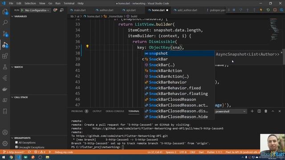Click the 5-http-lesson5 branch in status bar

coord(14,152)
